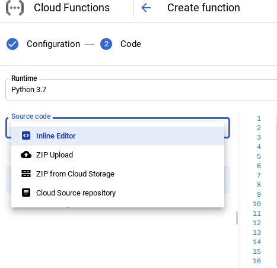Select Inline Editor option
277x268 pixels.
[117, 136]
